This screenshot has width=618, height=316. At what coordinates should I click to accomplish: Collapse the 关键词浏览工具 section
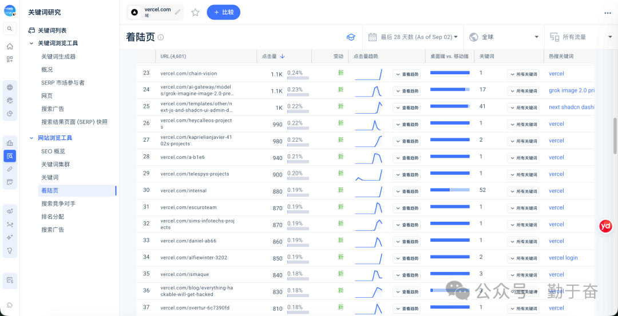[31, 43]
